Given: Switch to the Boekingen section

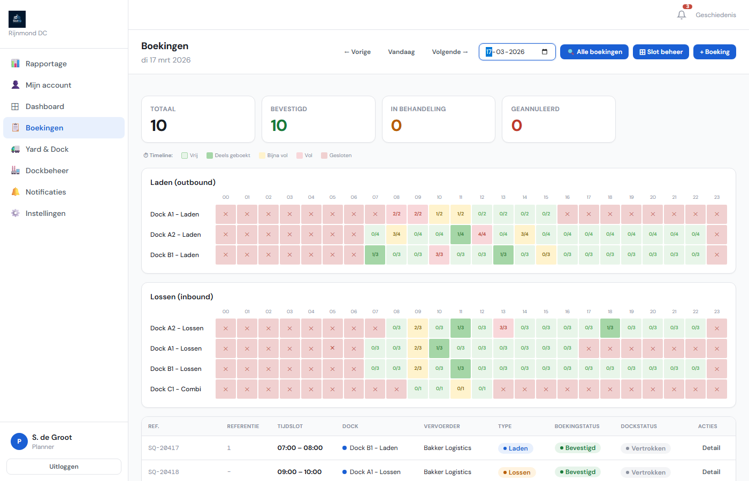Looking at the screenshot, I should [x=45, y=127].
